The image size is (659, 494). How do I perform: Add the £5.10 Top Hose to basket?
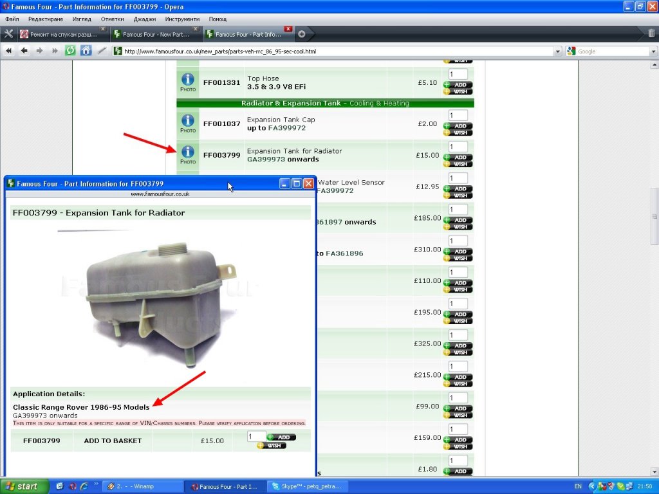point(458,85)
